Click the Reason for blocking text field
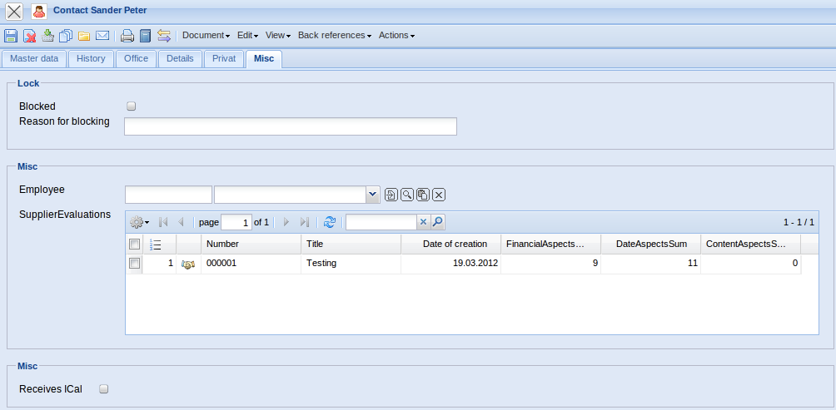This screenshot has width=836, height=410. coord(290,126)
